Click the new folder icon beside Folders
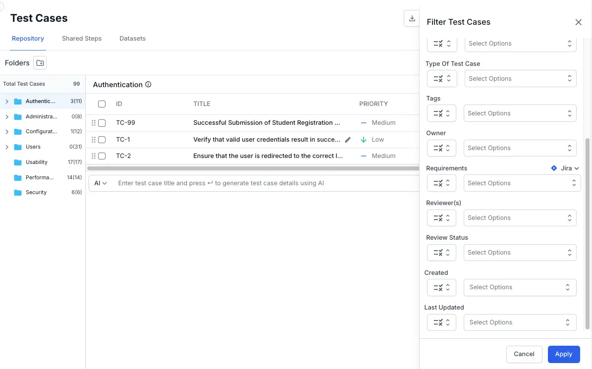592x369 pixels. 40,63
